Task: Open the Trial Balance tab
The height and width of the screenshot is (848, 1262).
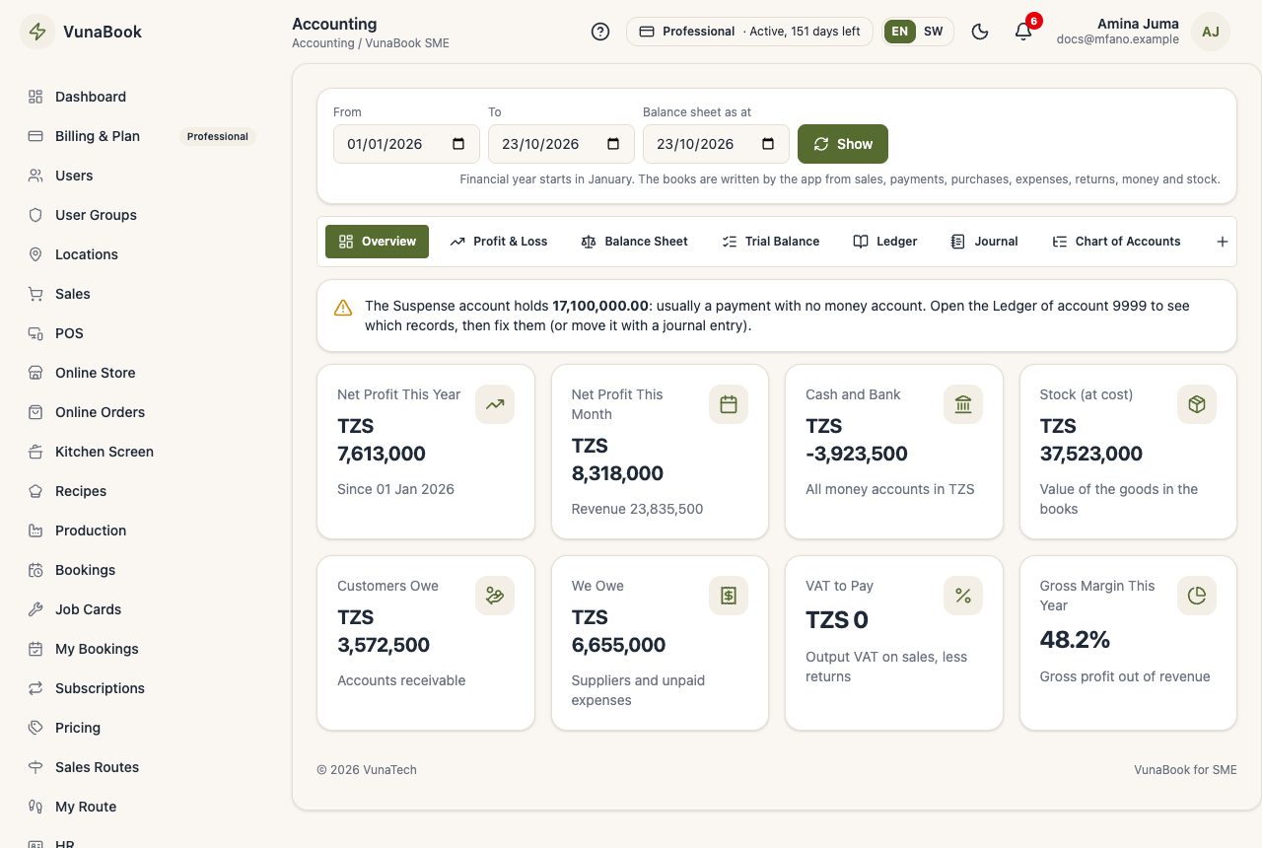Action: pos(771,242)
